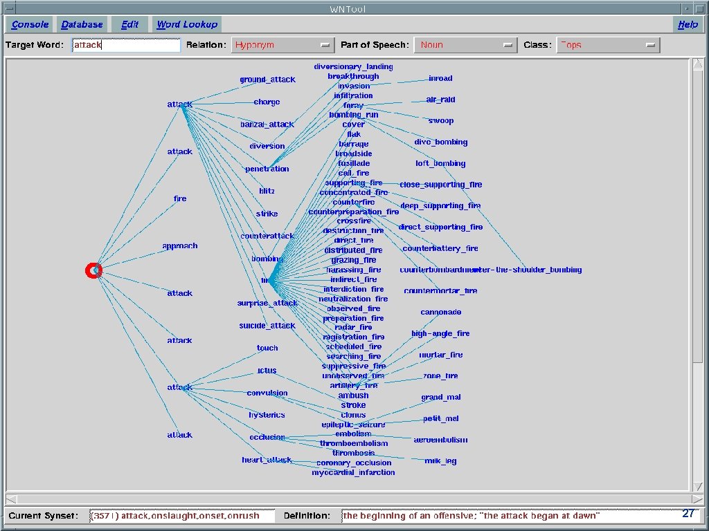Viewport: 709px width, 531px height.
Task: Select the milk_leg node
Action: tap(441, 461)
